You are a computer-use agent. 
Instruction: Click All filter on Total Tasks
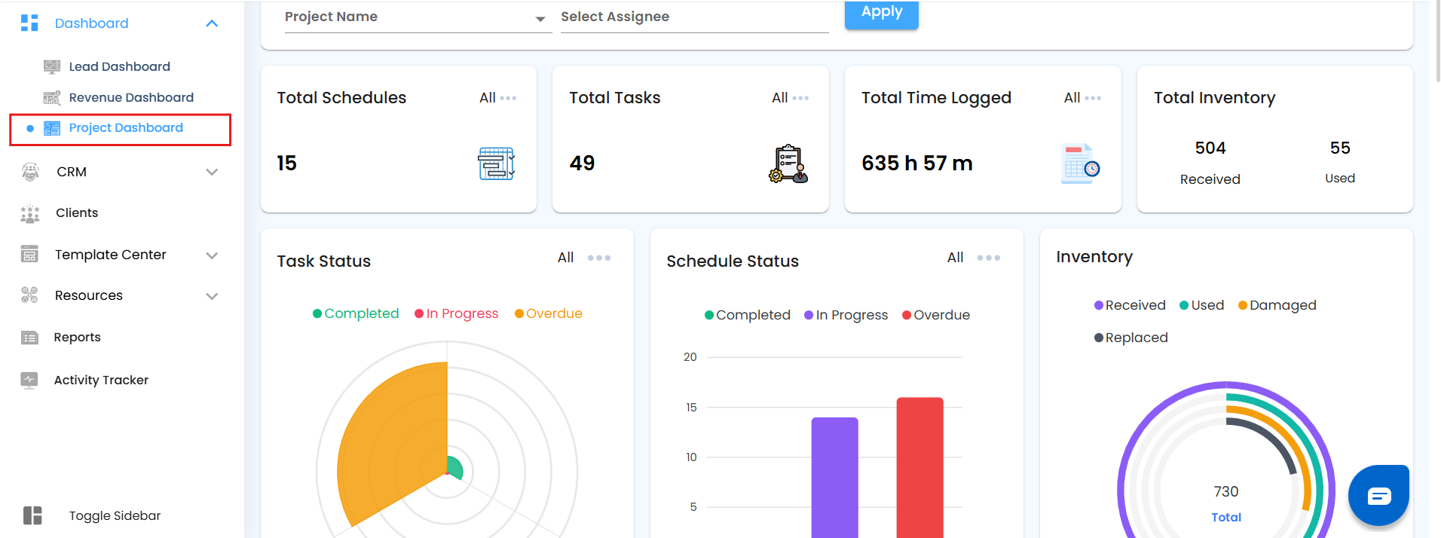[780, 98]
